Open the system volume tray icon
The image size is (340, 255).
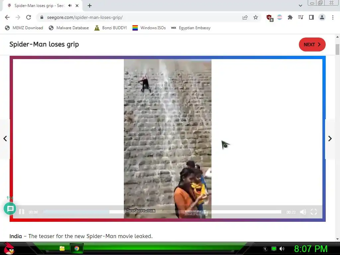coord(282,249)
